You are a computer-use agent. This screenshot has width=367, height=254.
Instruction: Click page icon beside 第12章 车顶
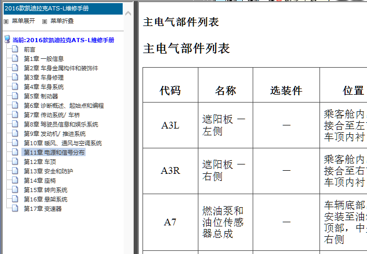point(15,161)
